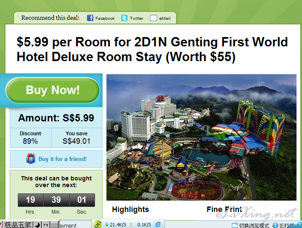Image resolution: width=302 pixels, height=228 pixels.
Task: Click the gift box icon
Action: tap(31, 158)
